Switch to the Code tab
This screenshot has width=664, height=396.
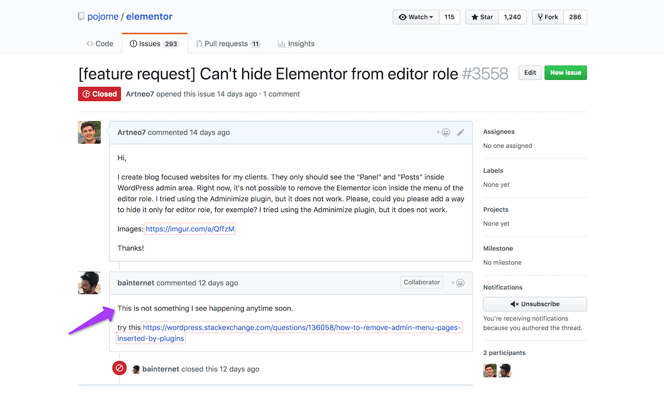click(100, 44)
